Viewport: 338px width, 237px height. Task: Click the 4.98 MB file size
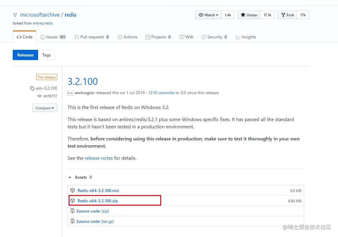(x=294, y=201)
